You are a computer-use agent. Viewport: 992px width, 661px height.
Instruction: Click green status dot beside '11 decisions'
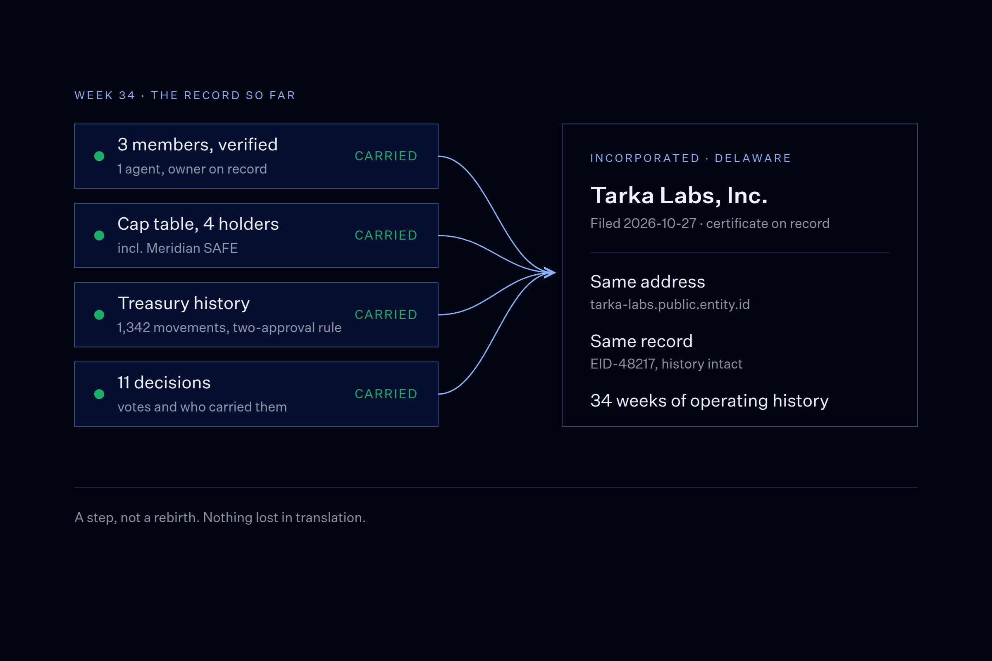99,394
